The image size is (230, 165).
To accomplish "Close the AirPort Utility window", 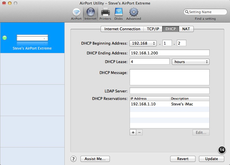I will click(4, 3).
